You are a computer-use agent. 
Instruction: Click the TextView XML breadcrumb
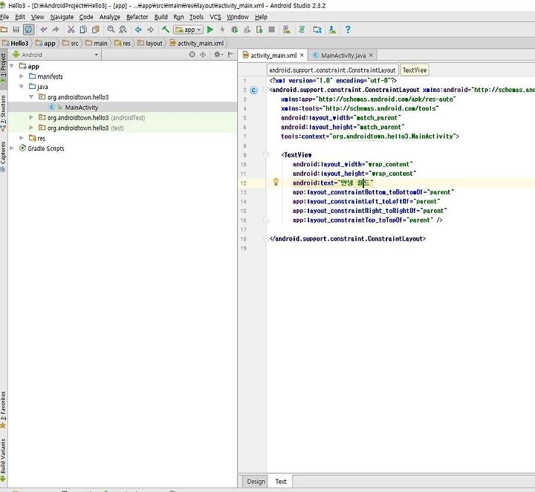point(415,70)
